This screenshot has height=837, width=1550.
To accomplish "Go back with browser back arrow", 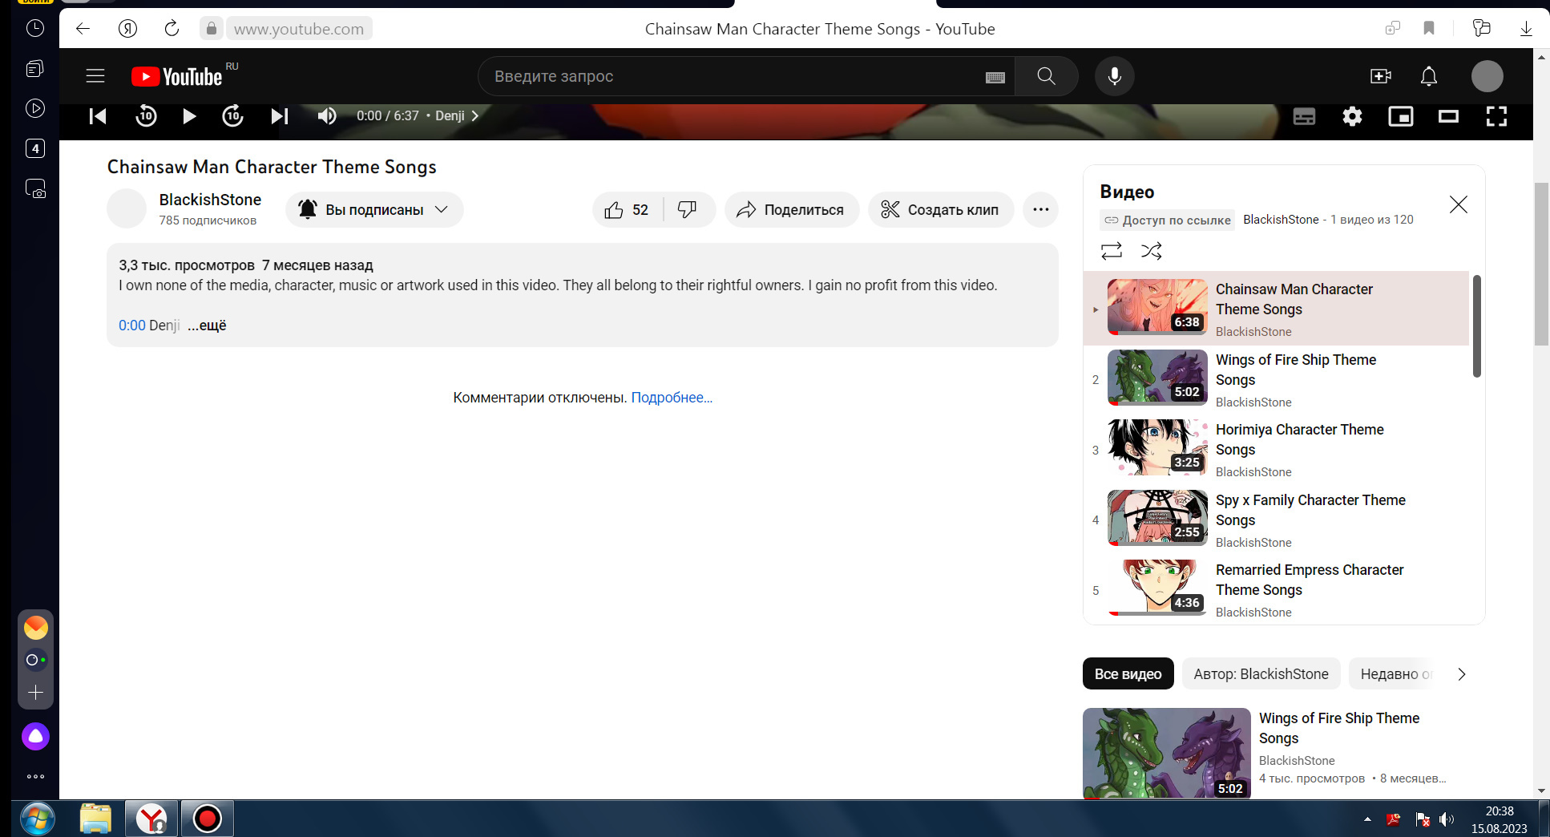I will coord(83,29).
